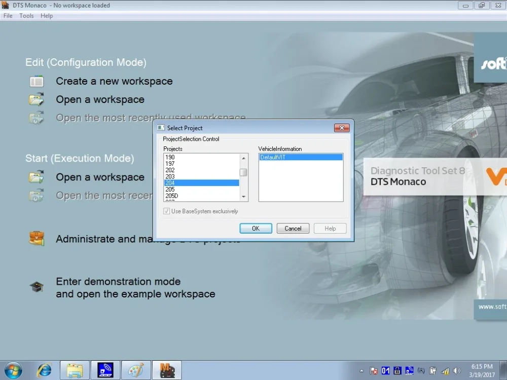Click the Edit mode Open a workspace folder icon
This screenshot has width=507, height=380.
(37, 99)
